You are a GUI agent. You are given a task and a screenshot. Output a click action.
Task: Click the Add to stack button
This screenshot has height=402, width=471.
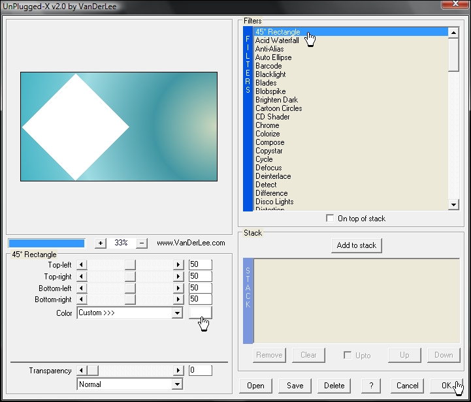click(x=357, y=245)
